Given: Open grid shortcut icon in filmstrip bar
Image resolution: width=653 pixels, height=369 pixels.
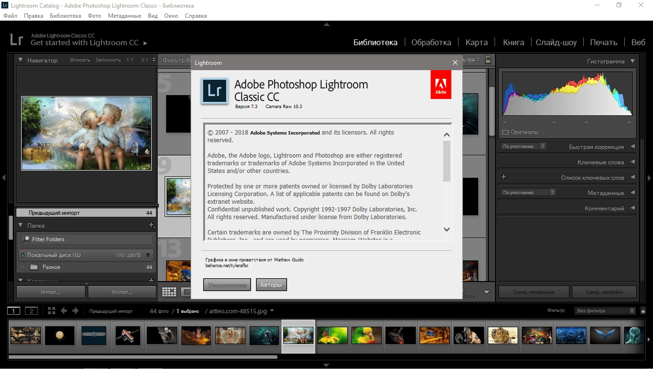Looking at the screenshot, I should click(52, 311).
